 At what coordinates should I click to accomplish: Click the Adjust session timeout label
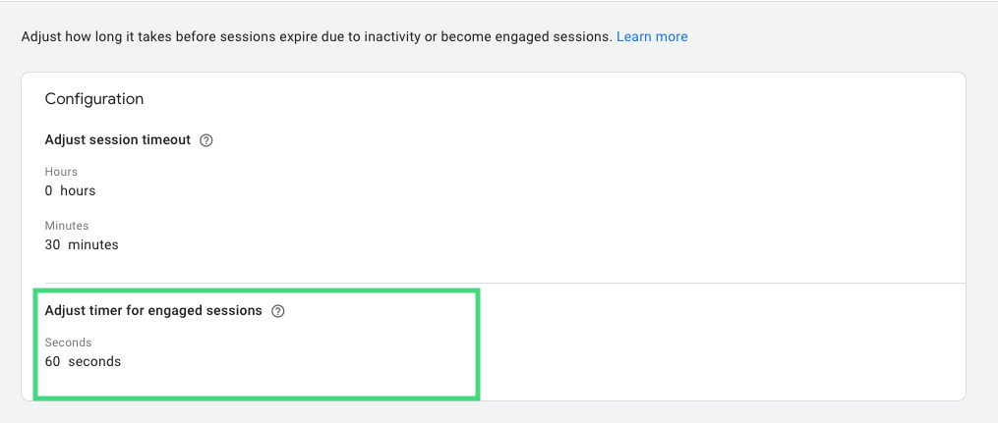118,139
